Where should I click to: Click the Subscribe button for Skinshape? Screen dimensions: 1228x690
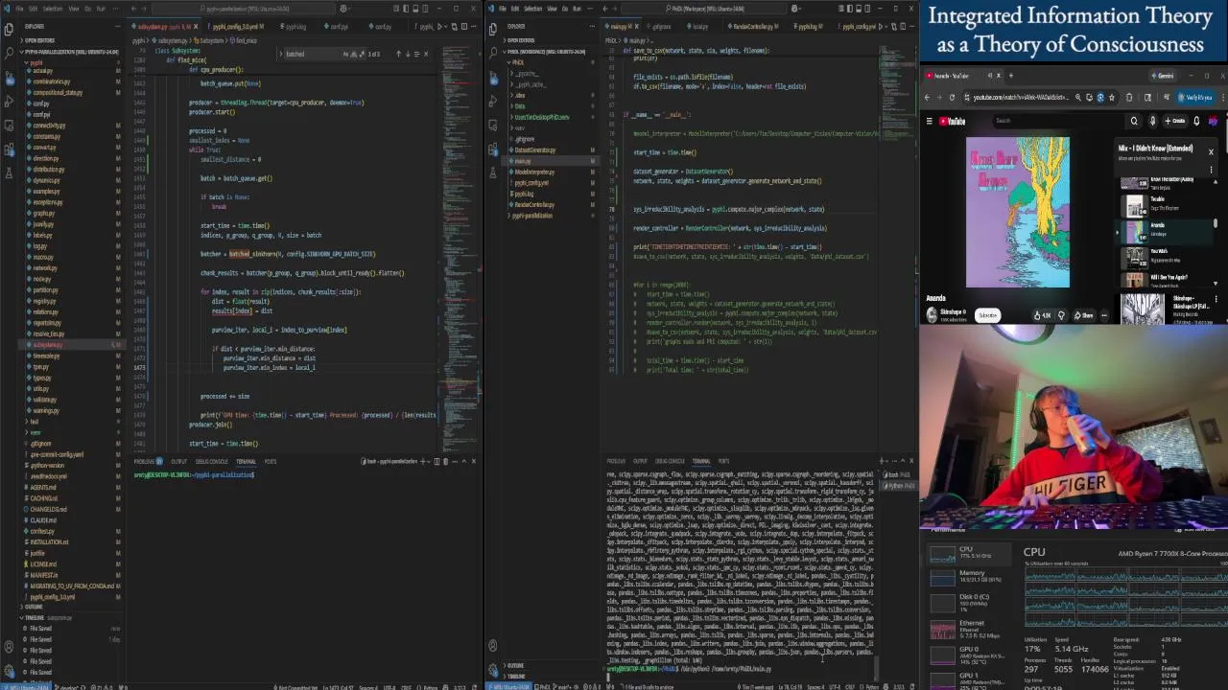tap(987, 315)
